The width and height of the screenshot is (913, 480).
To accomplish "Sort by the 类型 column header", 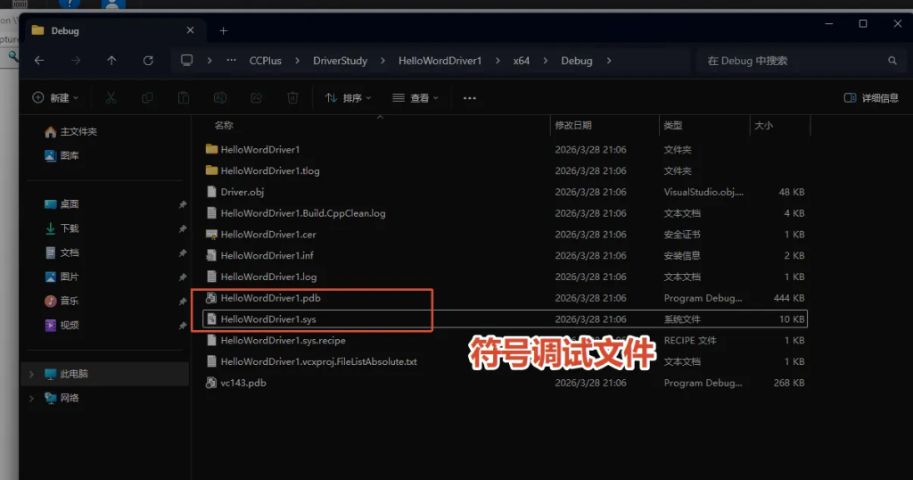I will tap(672, 125).
